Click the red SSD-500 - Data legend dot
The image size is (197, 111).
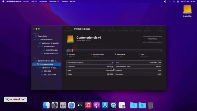[91, 54]
